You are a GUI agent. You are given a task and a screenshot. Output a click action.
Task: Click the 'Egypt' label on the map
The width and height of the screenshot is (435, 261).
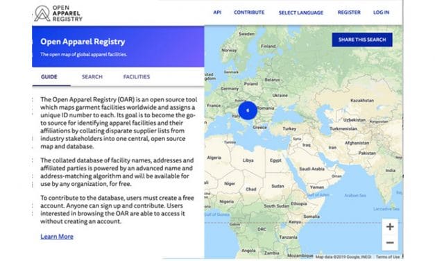(x=275, y=160)
